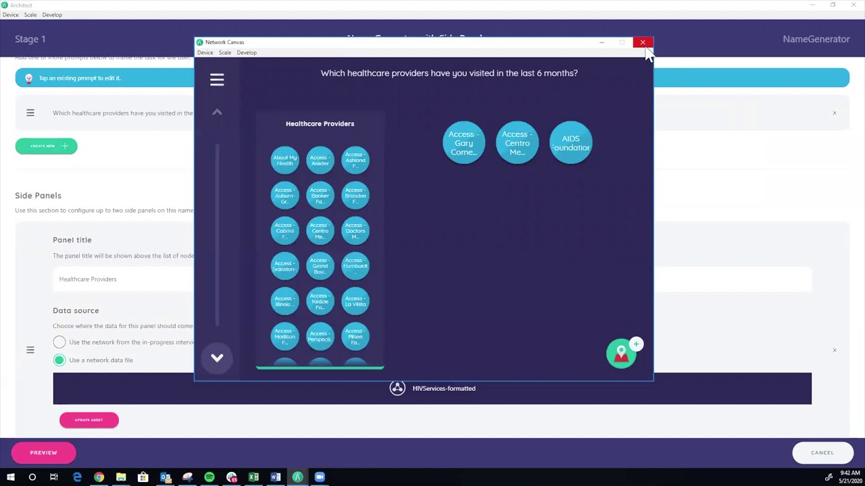This screenshot has width=865, height=486.
Task: Click the Cancel button
Action: pyautogui.click(x=822, y=453)
